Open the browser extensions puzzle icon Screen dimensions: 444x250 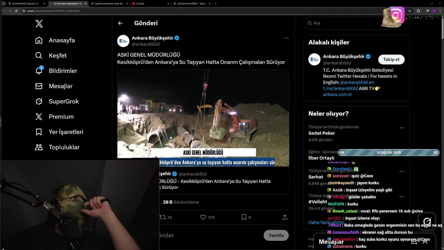418,11
